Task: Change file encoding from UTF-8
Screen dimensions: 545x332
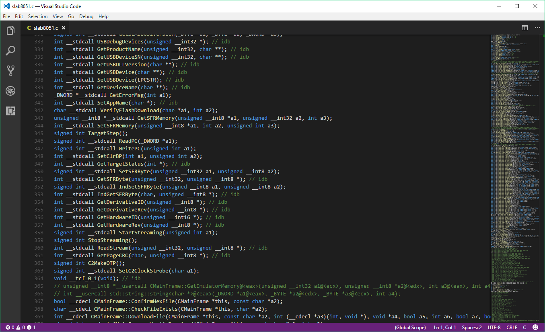Action: [494, 327]
